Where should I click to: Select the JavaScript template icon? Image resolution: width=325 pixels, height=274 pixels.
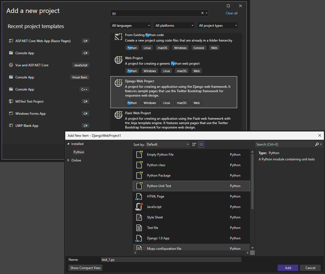click(139, 207)
